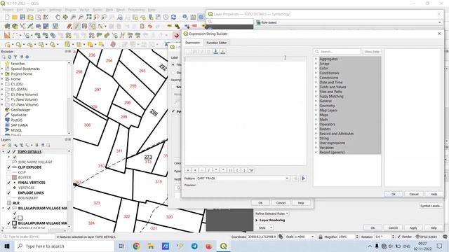Click the Refresh map canvas icon
The image size is (449, 252).
173,17
